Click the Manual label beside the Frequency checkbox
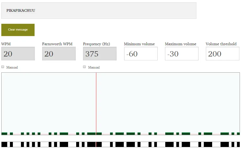Screen dimensions: 242x149 click(94, 67)
